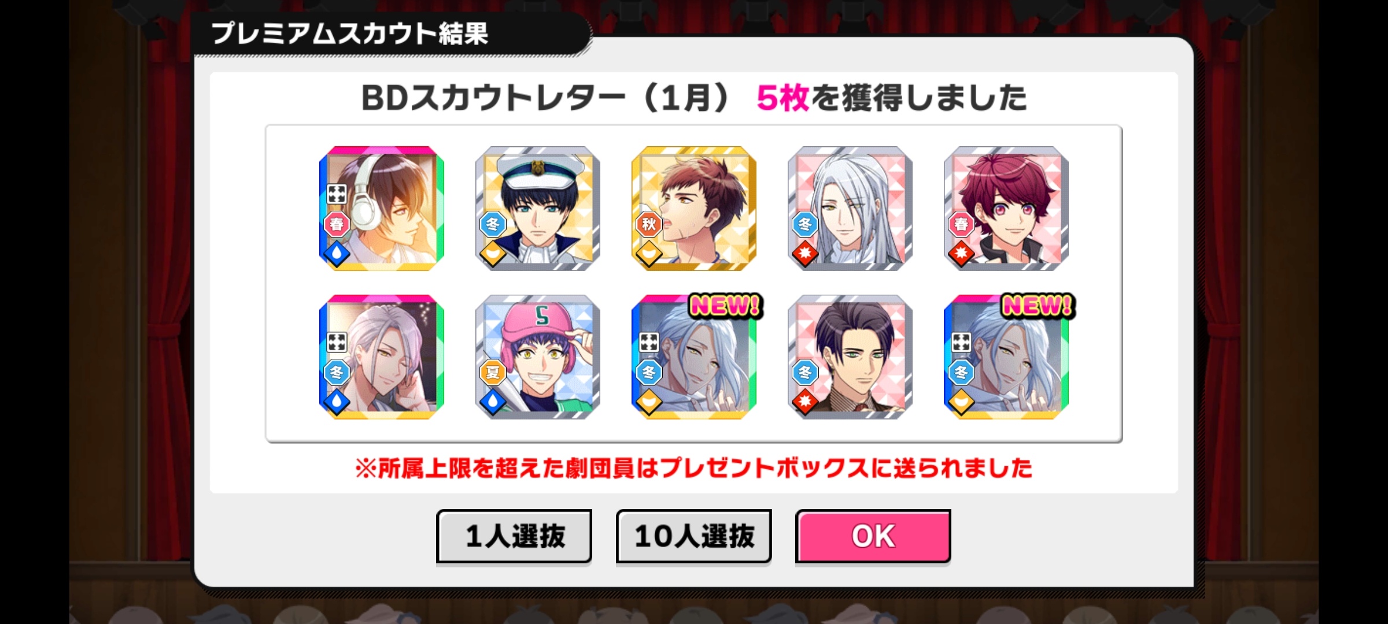Image resolution: width=1388 pixels, height=624 pixels.
Task: Click link icon on lavender-haired bottom-left card
Action: coord(337,342)
